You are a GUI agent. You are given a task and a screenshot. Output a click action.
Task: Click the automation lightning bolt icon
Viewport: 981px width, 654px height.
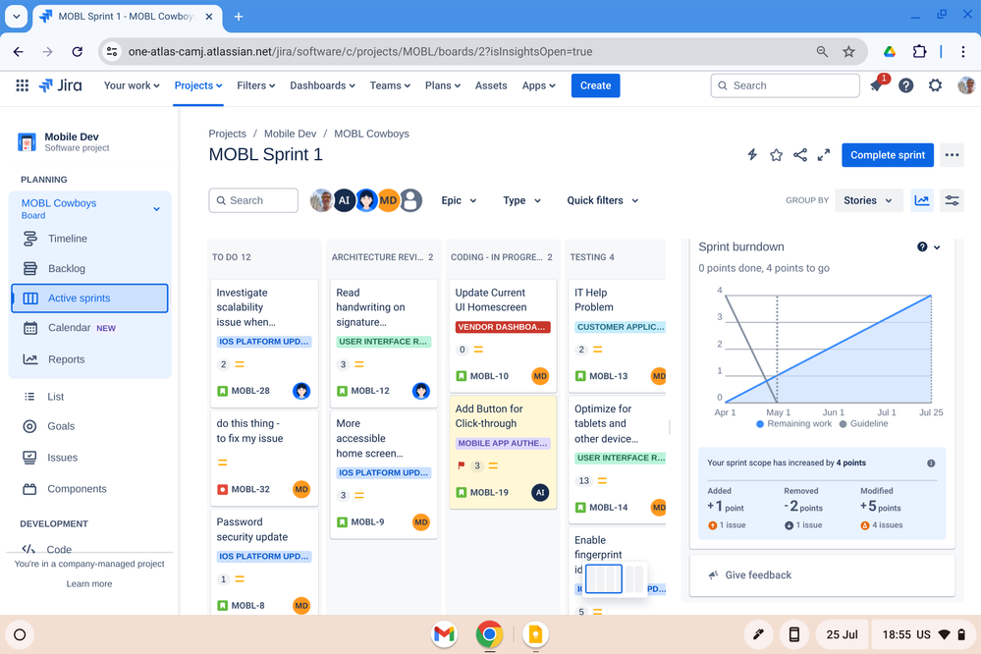pyautogui.click(x=752, y=154)
